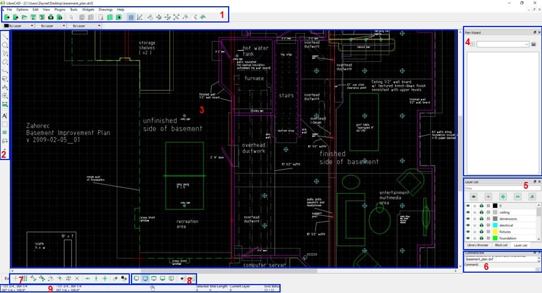The image size is (542, 293).
Task: Click the Zoom Previous view icon
Action: click(185, 17)
